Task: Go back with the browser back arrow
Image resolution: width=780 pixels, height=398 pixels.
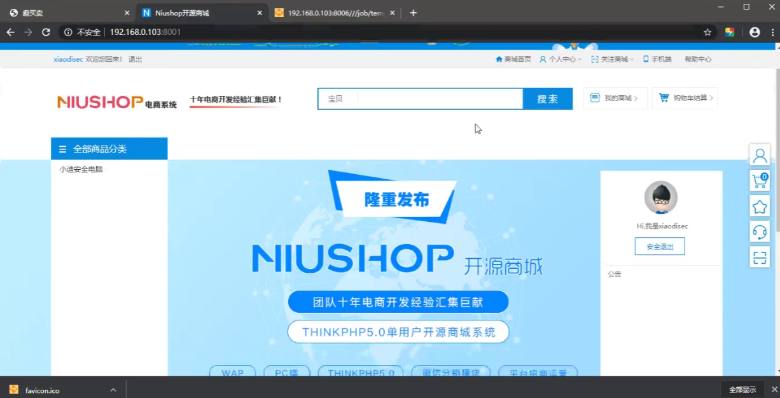Action: click(10, 32)
